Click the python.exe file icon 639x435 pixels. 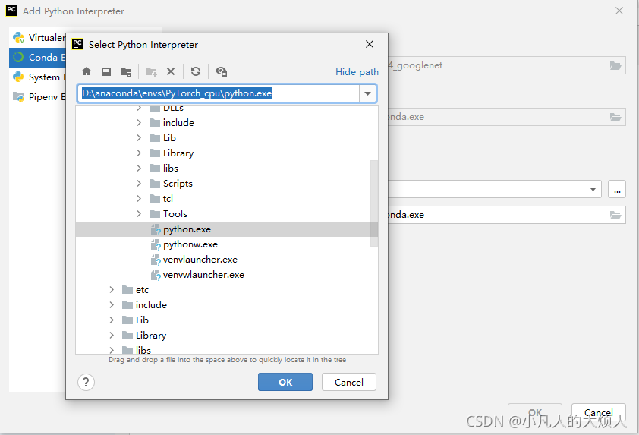click(x=156, y=229)
